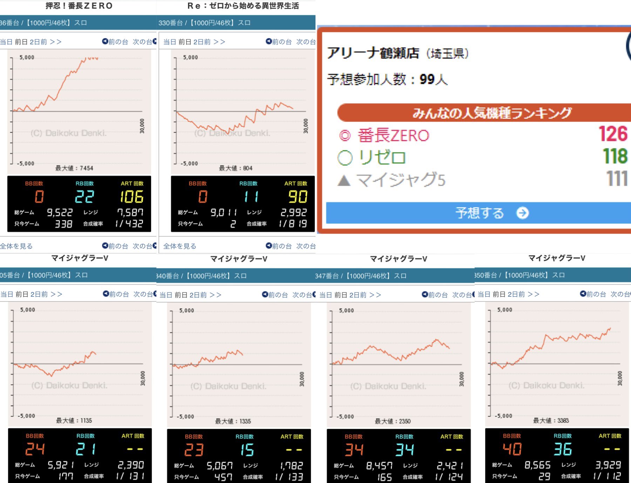The width and height of the screenshot is (631, 483).
Task: Click the arrow icon on the 予想する button
Action: pyautogui.click(x=522, y=213)
